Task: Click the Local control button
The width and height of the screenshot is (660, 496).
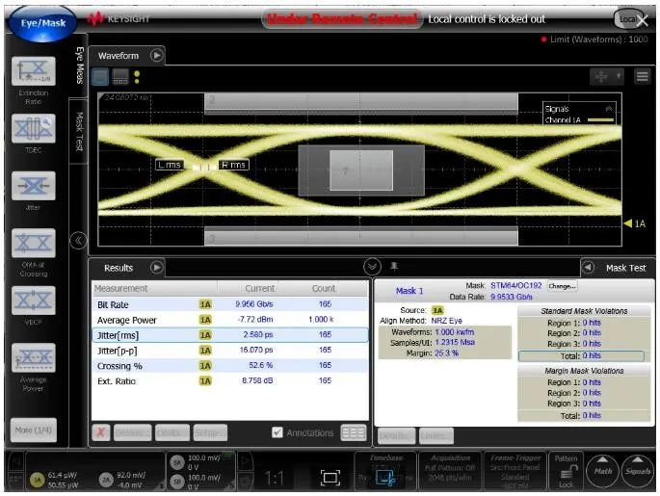Action: click(x=628, y=19)
